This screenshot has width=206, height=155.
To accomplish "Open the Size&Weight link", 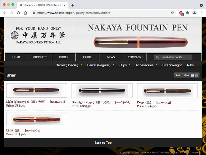I will (x=172, y=65).
